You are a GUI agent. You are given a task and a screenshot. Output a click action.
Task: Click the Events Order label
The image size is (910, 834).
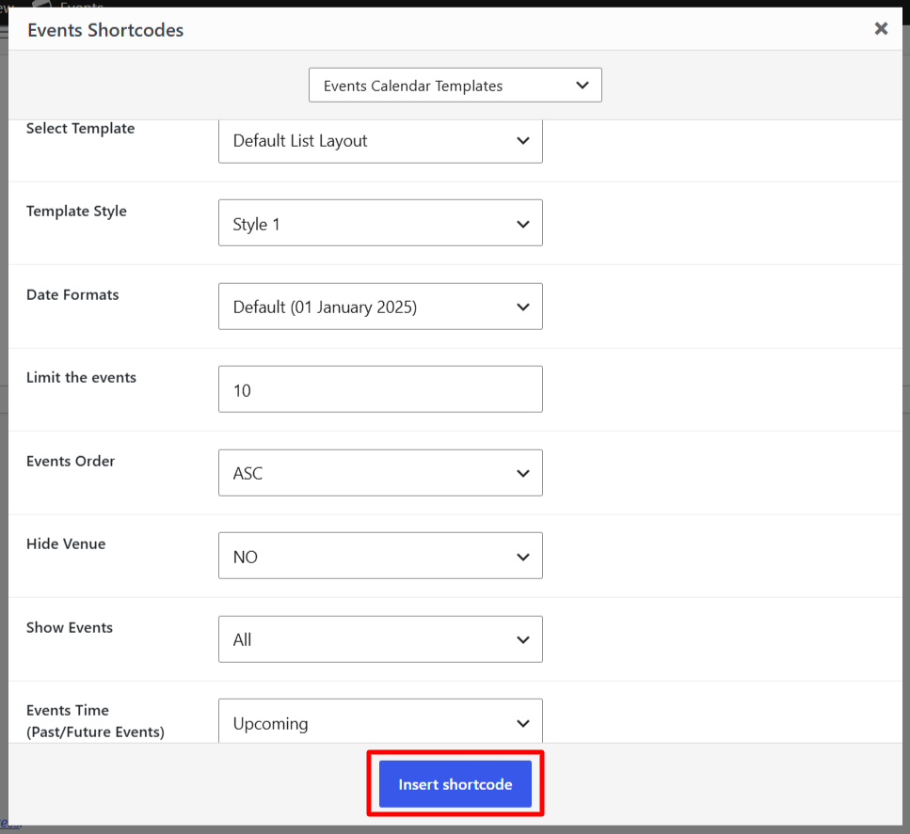71,461
